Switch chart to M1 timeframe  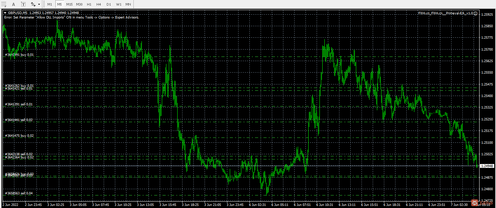pyautogui.click(x=50, y=4)
